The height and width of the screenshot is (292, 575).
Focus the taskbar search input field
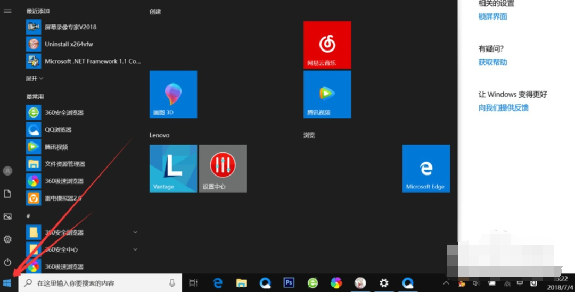(96, 283)
